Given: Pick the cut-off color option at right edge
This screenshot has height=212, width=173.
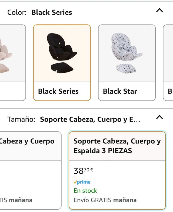Looking at the screenshot, I should point(168,63).
